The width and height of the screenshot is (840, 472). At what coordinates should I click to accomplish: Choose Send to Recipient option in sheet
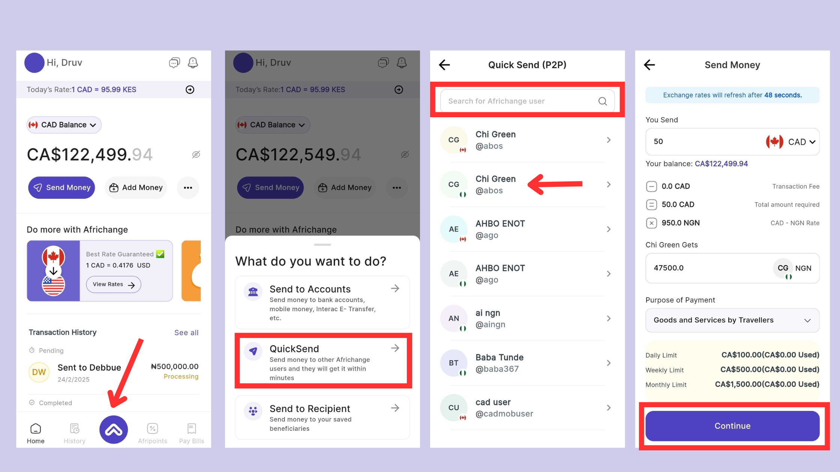322,417
